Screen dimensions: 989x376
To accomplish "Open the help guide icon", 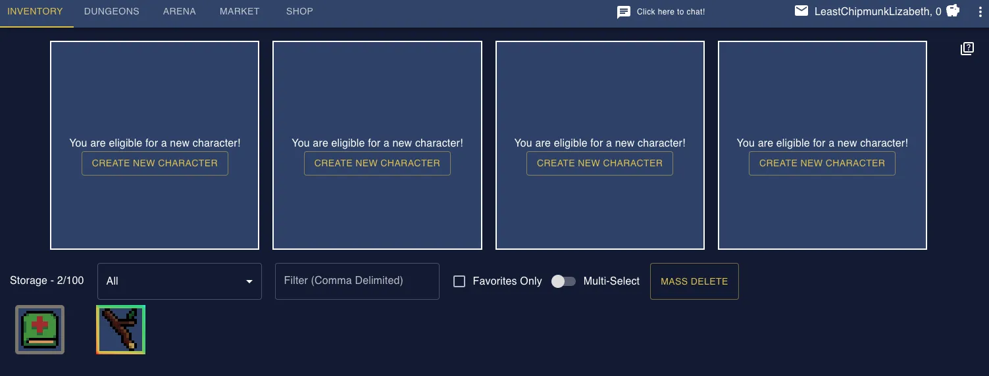I will 967,49.
